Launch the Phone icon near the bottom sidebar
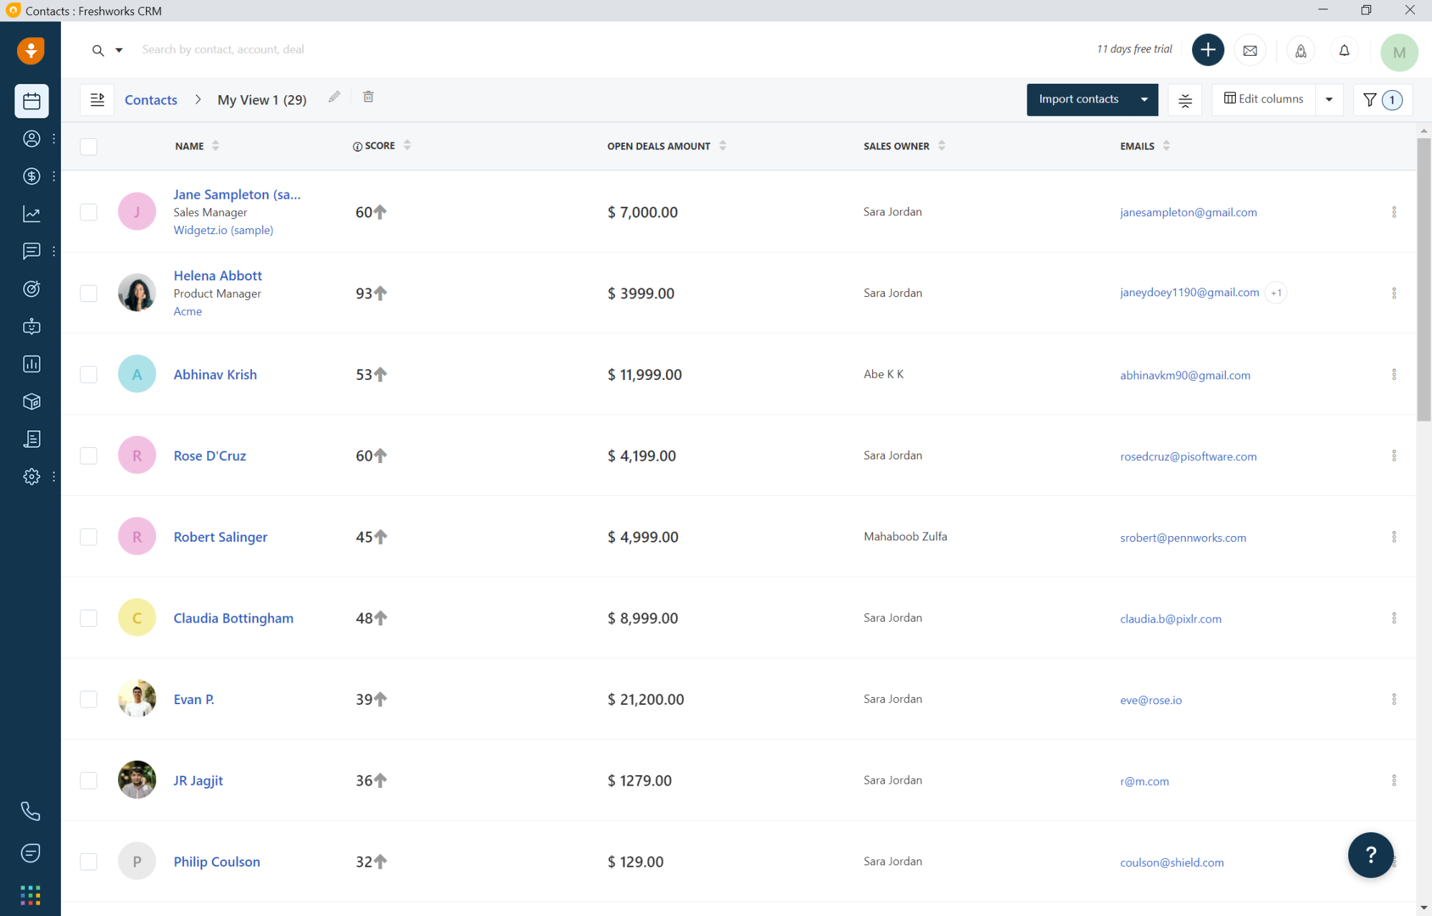 click(x=32, y=810)
